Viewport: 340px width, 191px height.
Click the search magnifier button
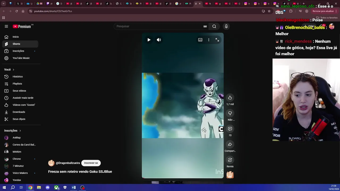214,26
